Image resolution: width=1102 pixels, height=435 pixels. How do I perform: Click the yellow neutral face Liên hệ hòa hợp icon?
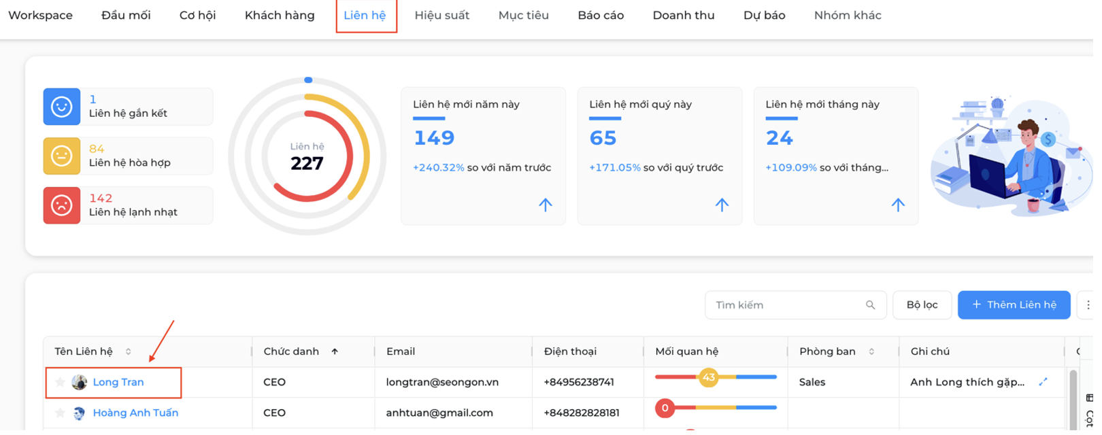coord(62,156)
